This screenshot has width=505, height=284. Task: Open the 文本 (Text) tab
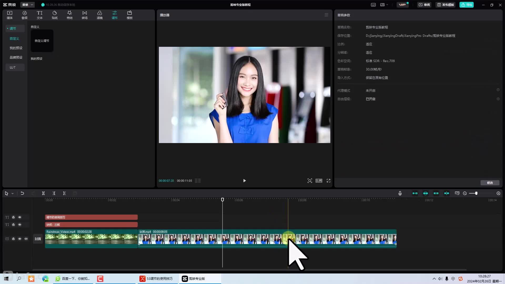(x=40, y=15)
